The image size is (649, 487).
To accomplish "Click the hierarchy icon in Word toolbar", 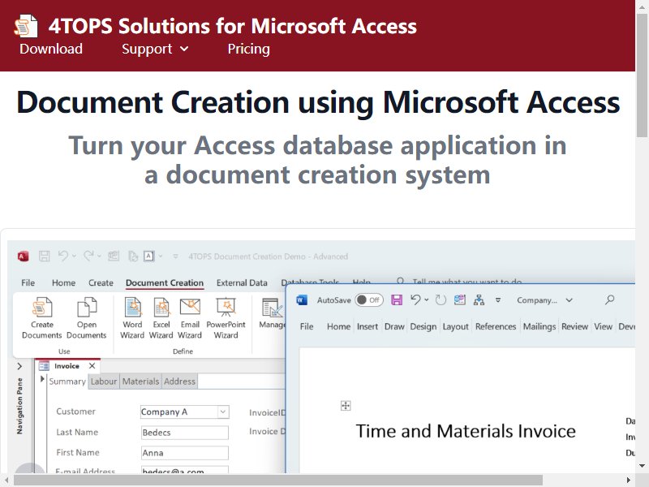I will click(x=479, y=300).
